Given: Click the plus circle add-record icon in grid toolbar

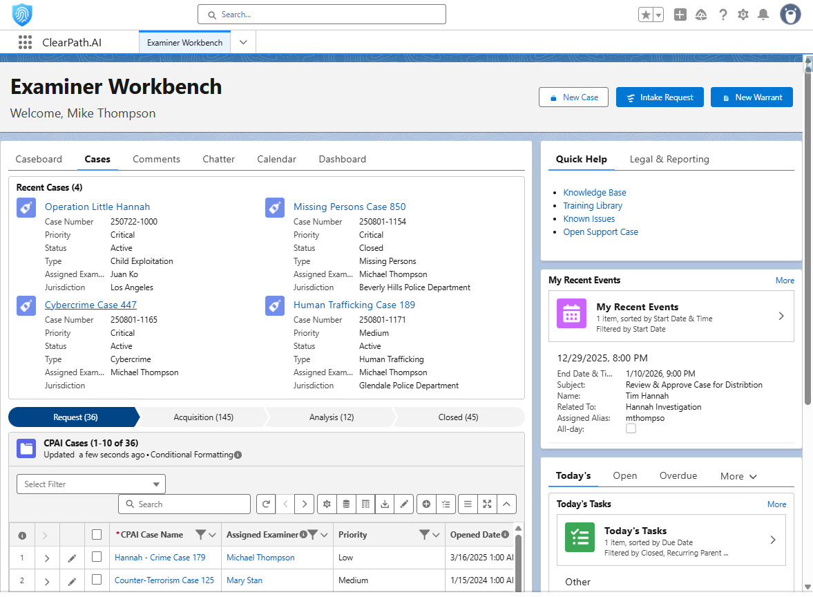Looking at the screenshot, I should pos(426,504).
